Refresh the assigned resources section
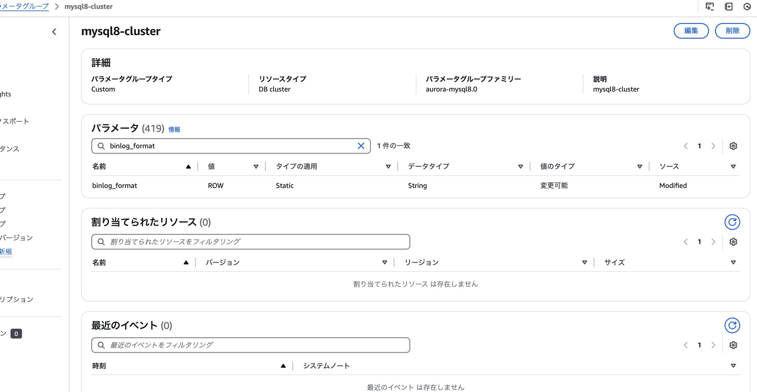757x392 pixels. 732,222
